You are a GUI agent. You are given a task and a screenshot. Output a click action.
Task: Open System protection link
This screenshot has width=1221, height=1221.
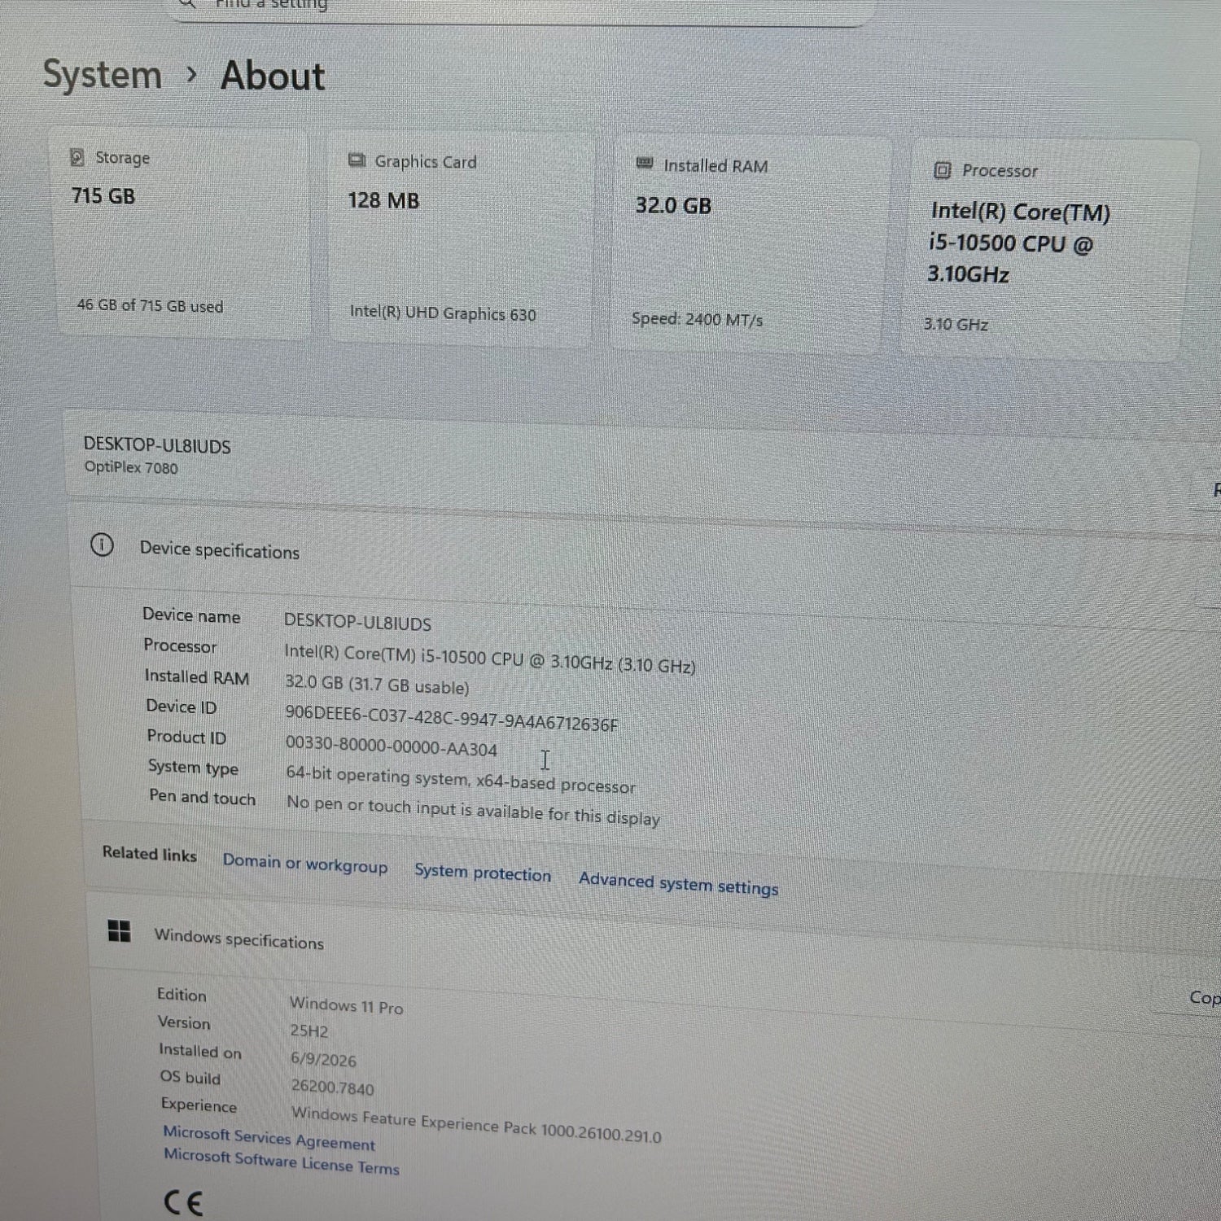click(483, 873)
